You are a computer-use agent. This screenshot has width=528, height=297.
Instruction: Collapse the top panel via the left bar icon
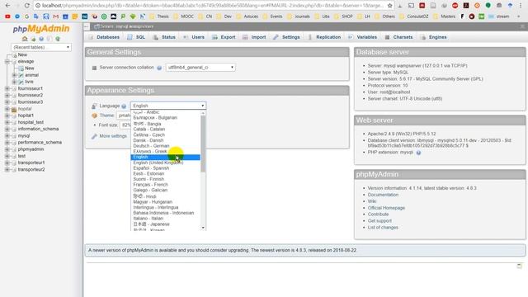(x=87, y=26)
